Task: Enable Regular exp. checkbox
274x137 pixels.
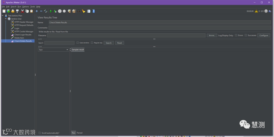Action: pos(92,43)
